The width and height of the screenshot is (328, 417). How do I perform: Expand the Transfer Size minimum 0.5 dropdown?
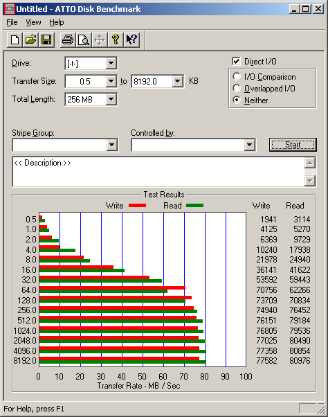111,81
